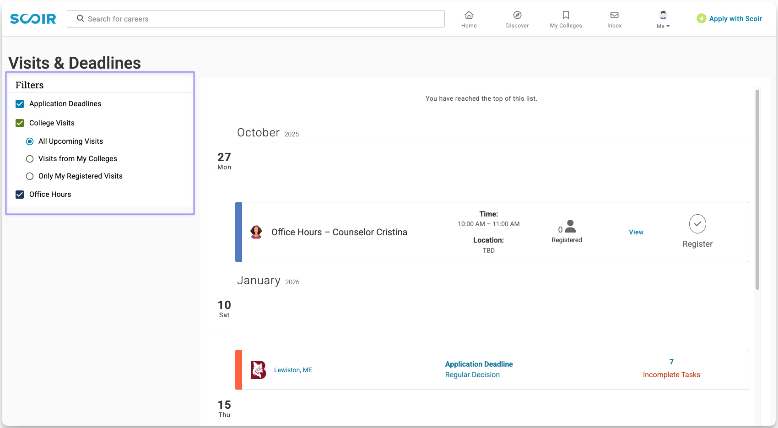This screenshot has height=428, width=778.
Task: Open the Lewiston, ME college link
Action: [x=293, y=370]
